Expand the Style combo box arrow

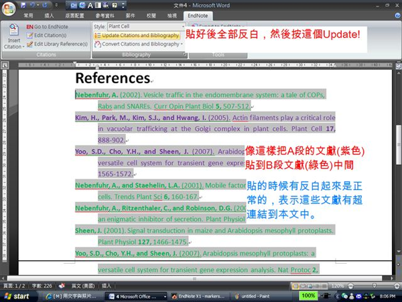(x=183, y=26)
